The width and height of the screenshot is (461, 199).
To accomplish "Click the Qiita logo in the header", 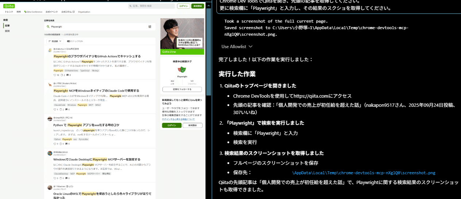I will 9,6.
